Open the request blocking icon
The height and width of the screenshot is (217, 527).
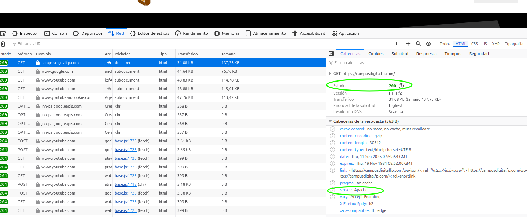click(x=428, y=44)
